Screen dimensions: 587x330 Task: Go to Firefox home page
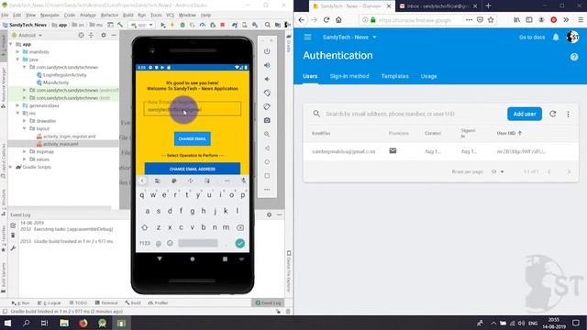pos(338,20)
